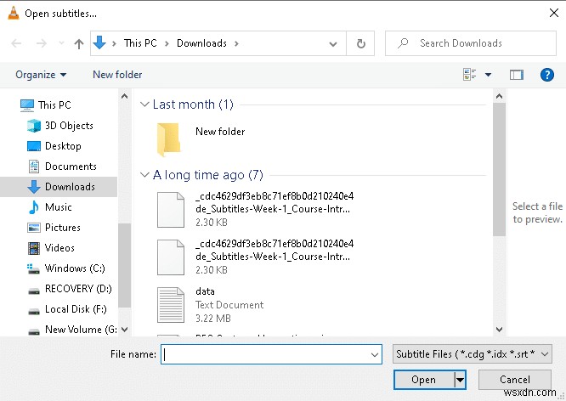Click New folder in the toolbar
The width and height of the screenshot is (566, 401).
click(x=117, y=75)
